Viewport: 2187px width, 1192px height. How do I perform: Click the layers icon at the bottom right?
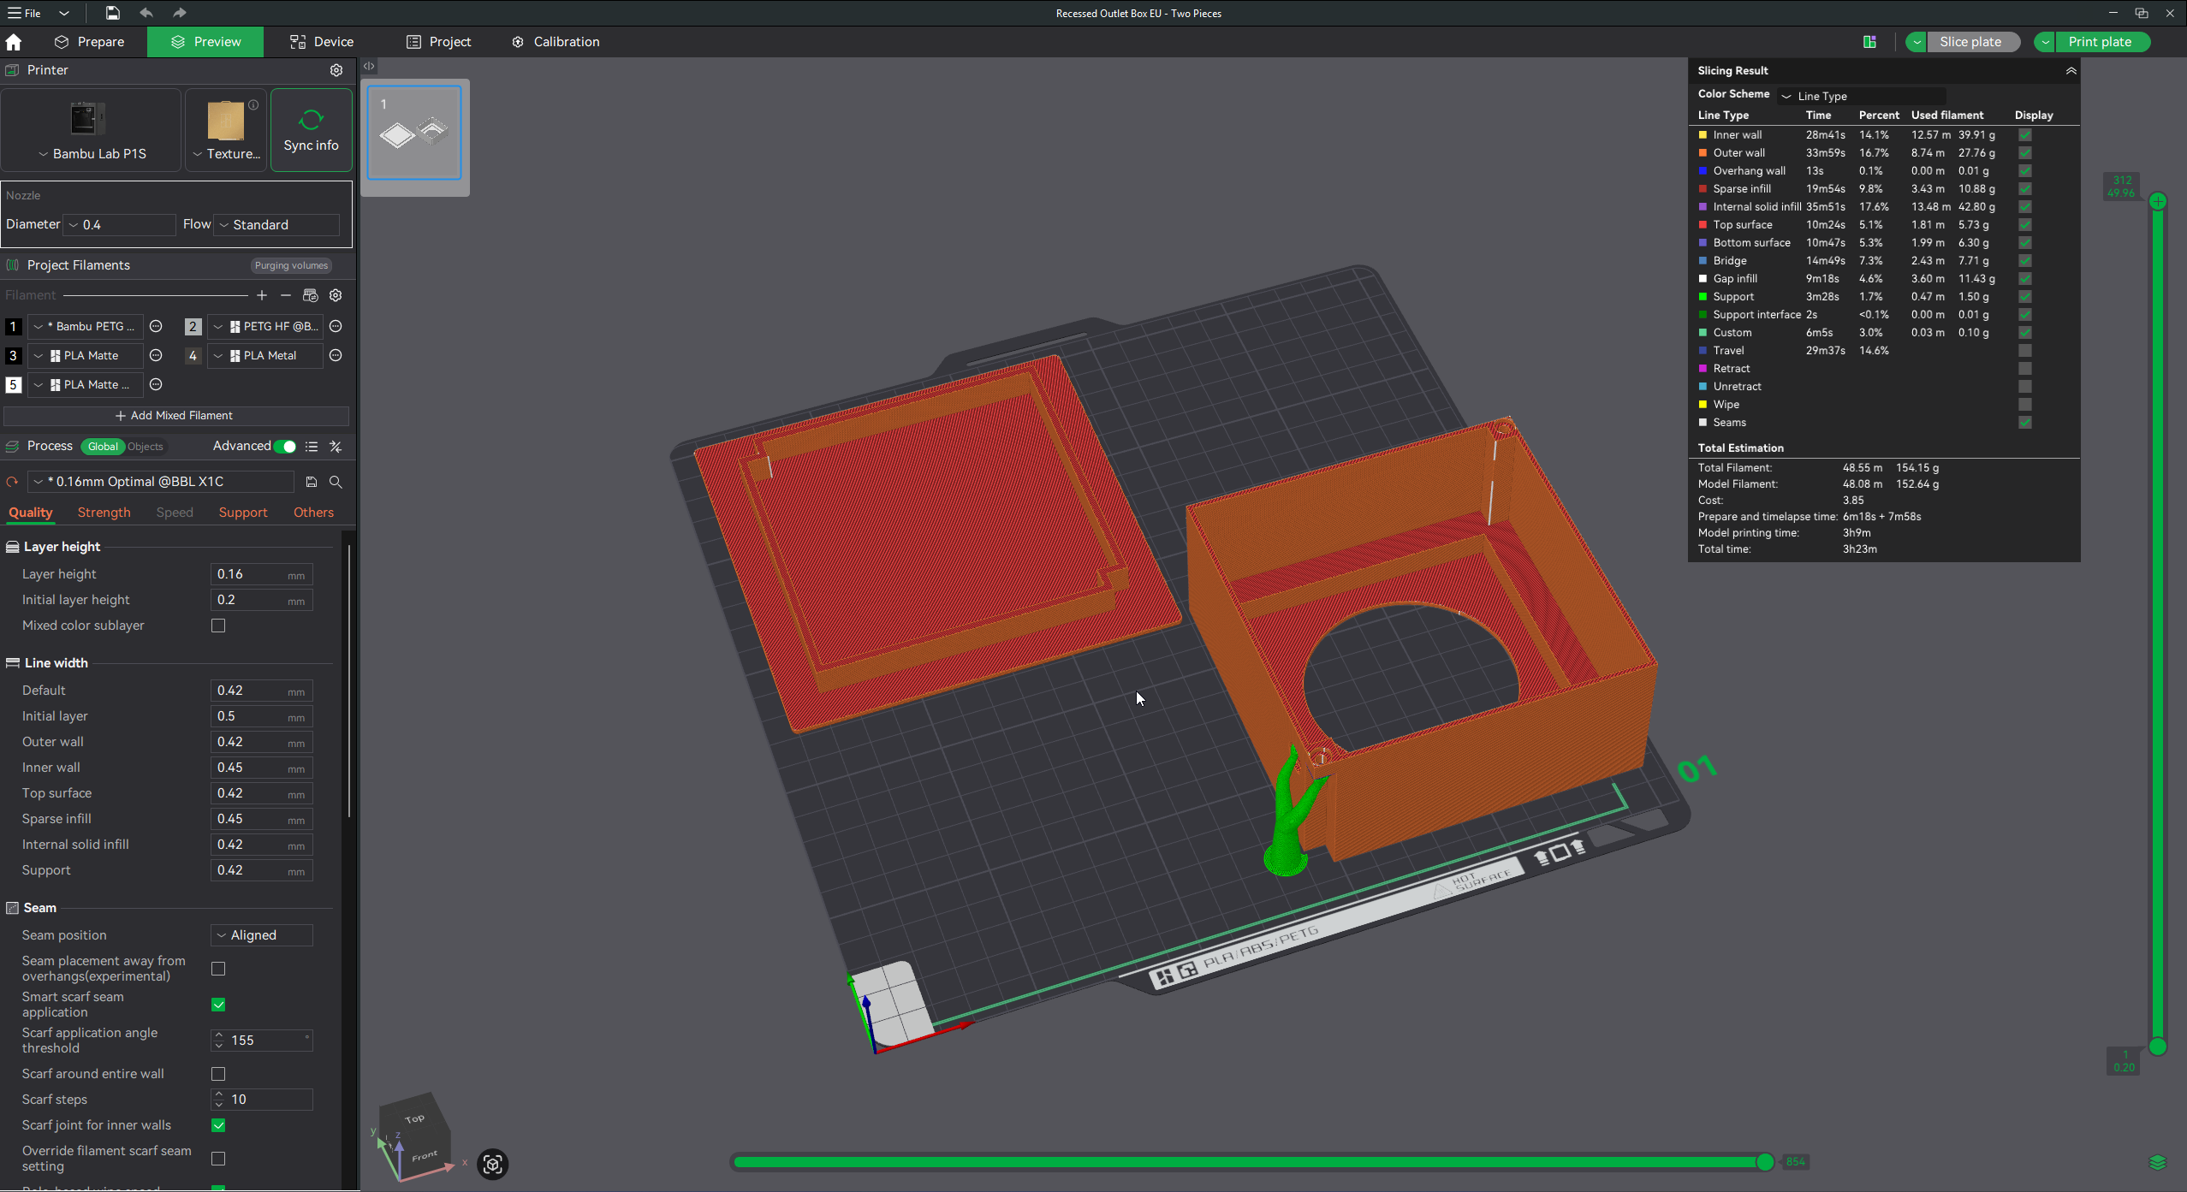2157,1161
